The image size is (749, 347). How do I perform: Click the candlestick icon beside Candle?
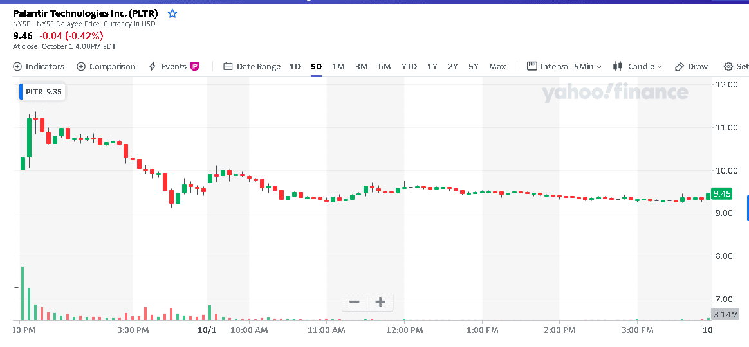pyautogui.click(x=618, y=66)
